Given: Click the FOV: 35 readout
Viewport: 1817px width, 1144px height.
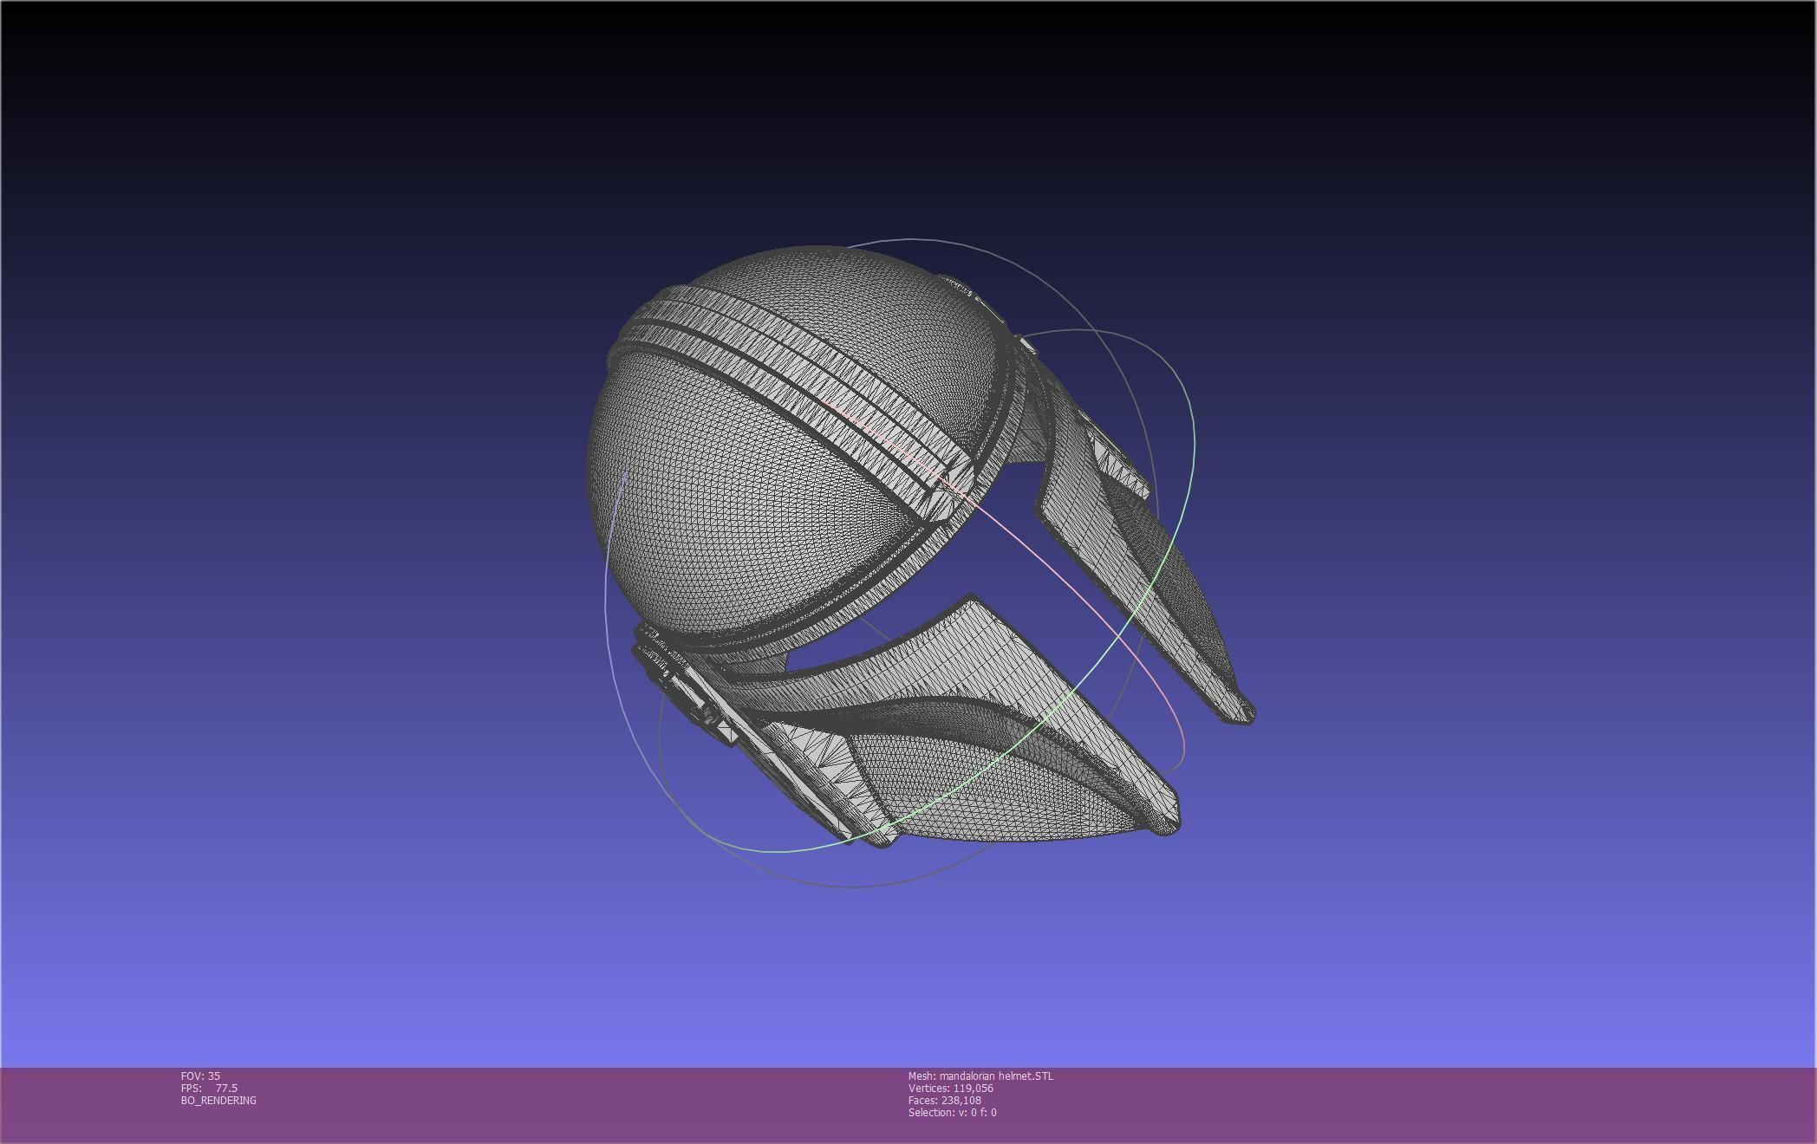Looking at the screenshot, I should coord(200,1076).
